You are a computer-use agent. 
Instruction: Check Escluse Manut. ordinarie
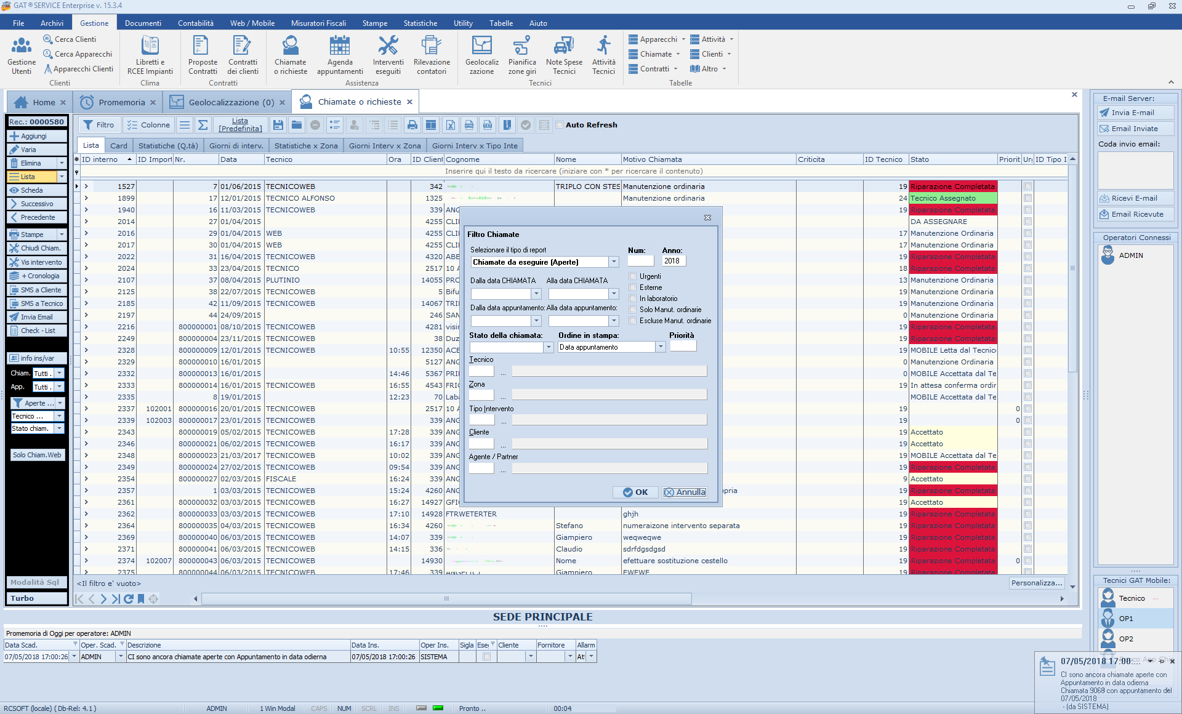tap(632, 321)
